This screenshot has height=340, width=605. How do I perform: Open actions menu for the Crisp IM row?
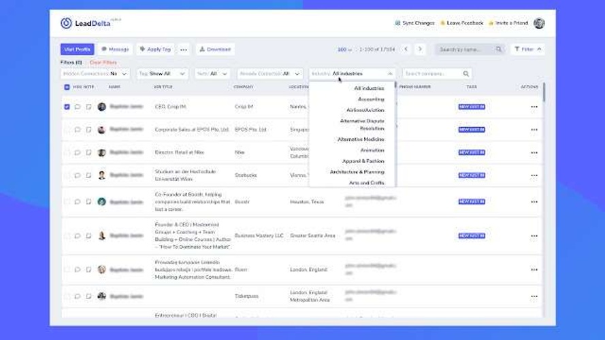pos(534,107)
